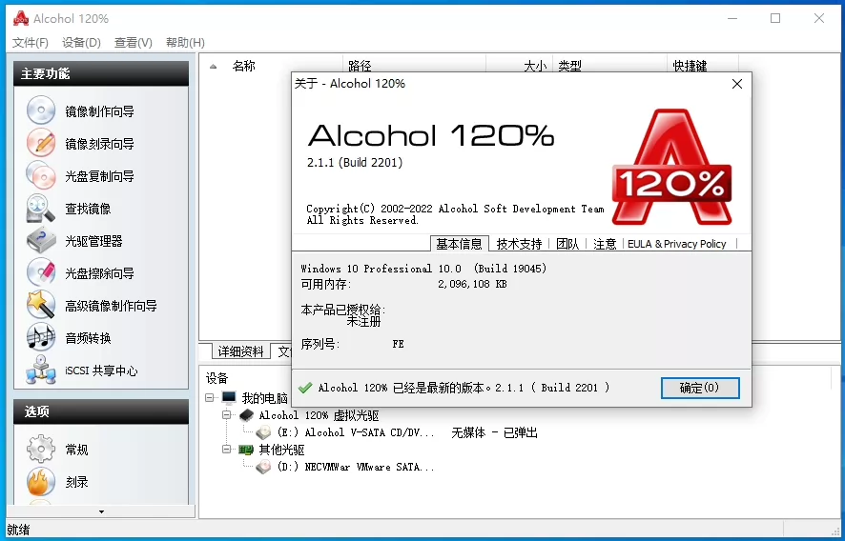
Task: Click the 2.1.1 (Build 2201) version text
Action: click(x=355, y=163)
